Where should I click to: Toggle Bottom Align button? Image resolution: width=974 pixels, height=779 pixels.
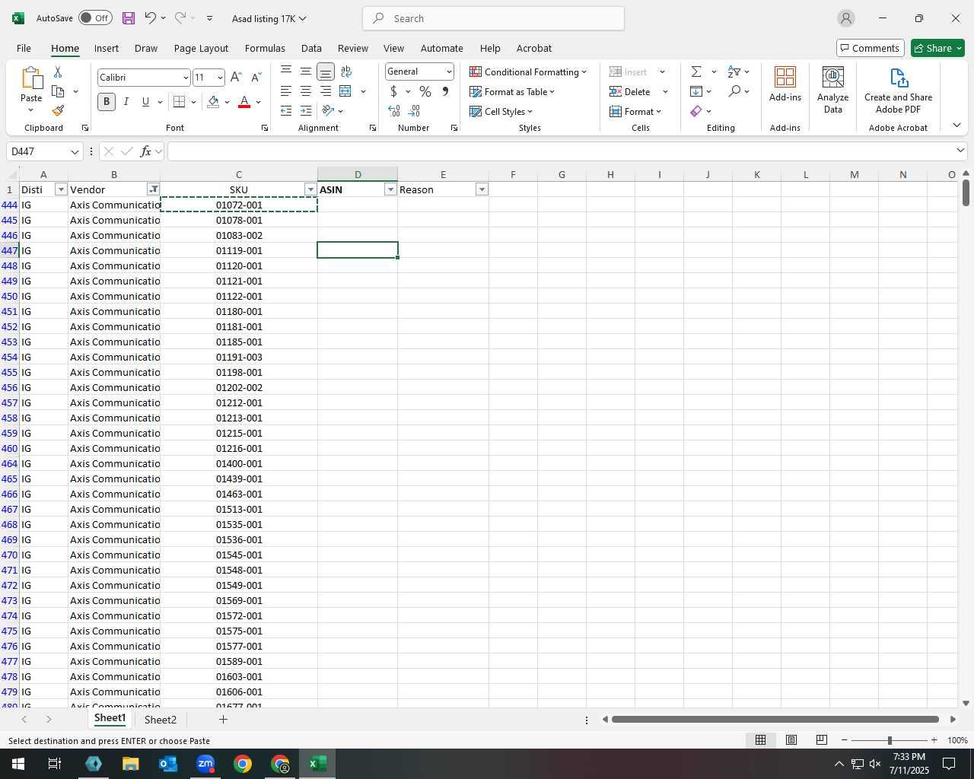(326, 72)
